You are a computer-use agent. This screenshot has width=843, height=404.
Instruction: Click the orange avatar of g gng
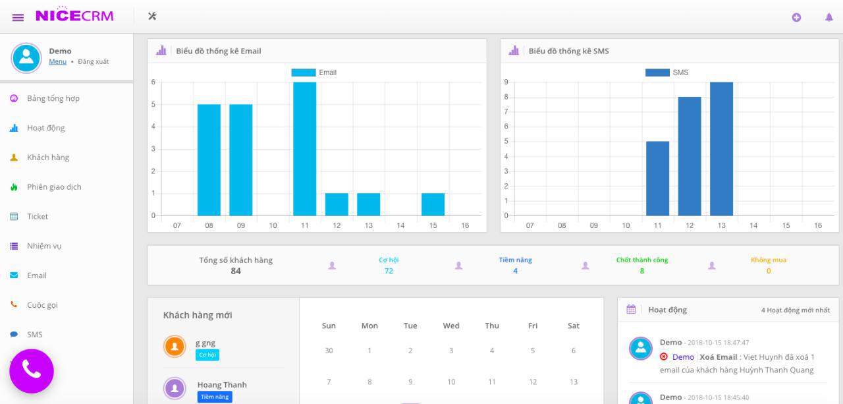(x=175, y=347)
